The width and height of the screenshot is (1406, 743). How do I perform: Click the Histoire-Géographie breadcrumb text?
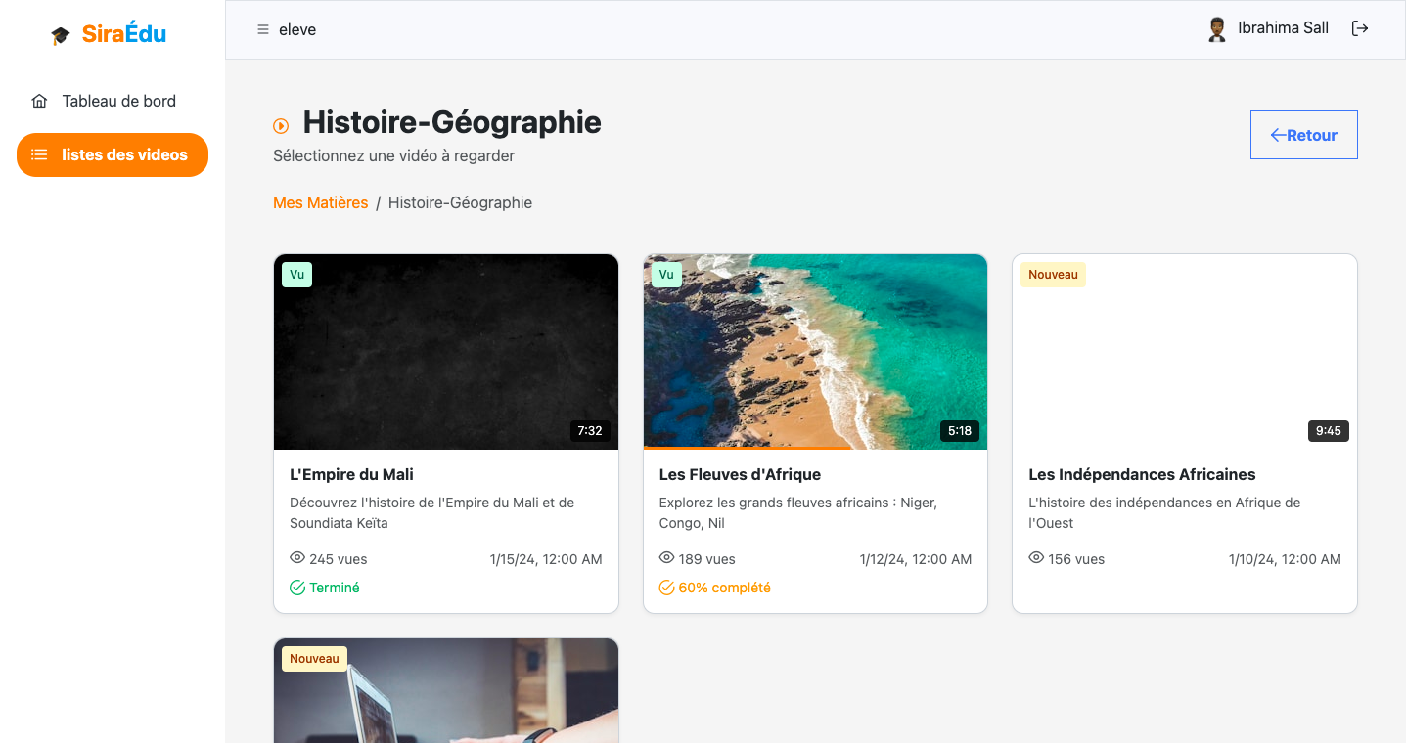coord(460,203)
